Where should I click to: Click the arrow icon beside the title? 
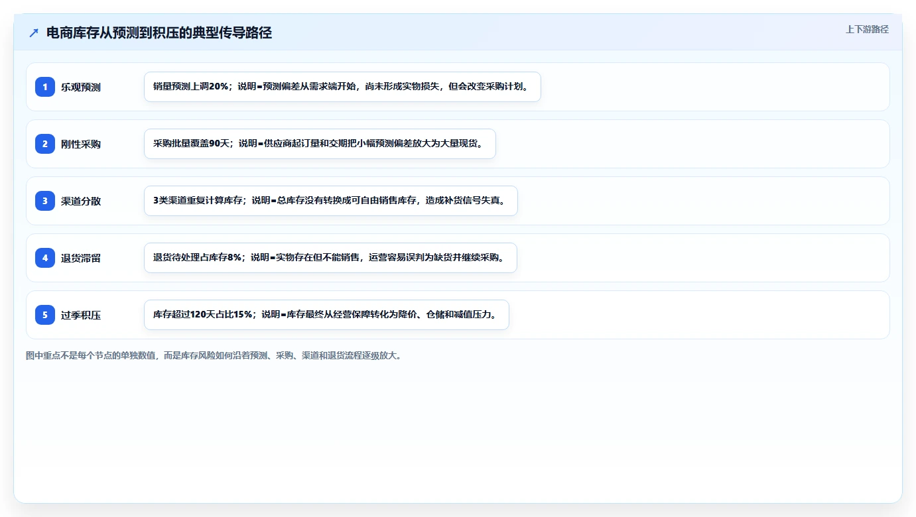point(34,32)
